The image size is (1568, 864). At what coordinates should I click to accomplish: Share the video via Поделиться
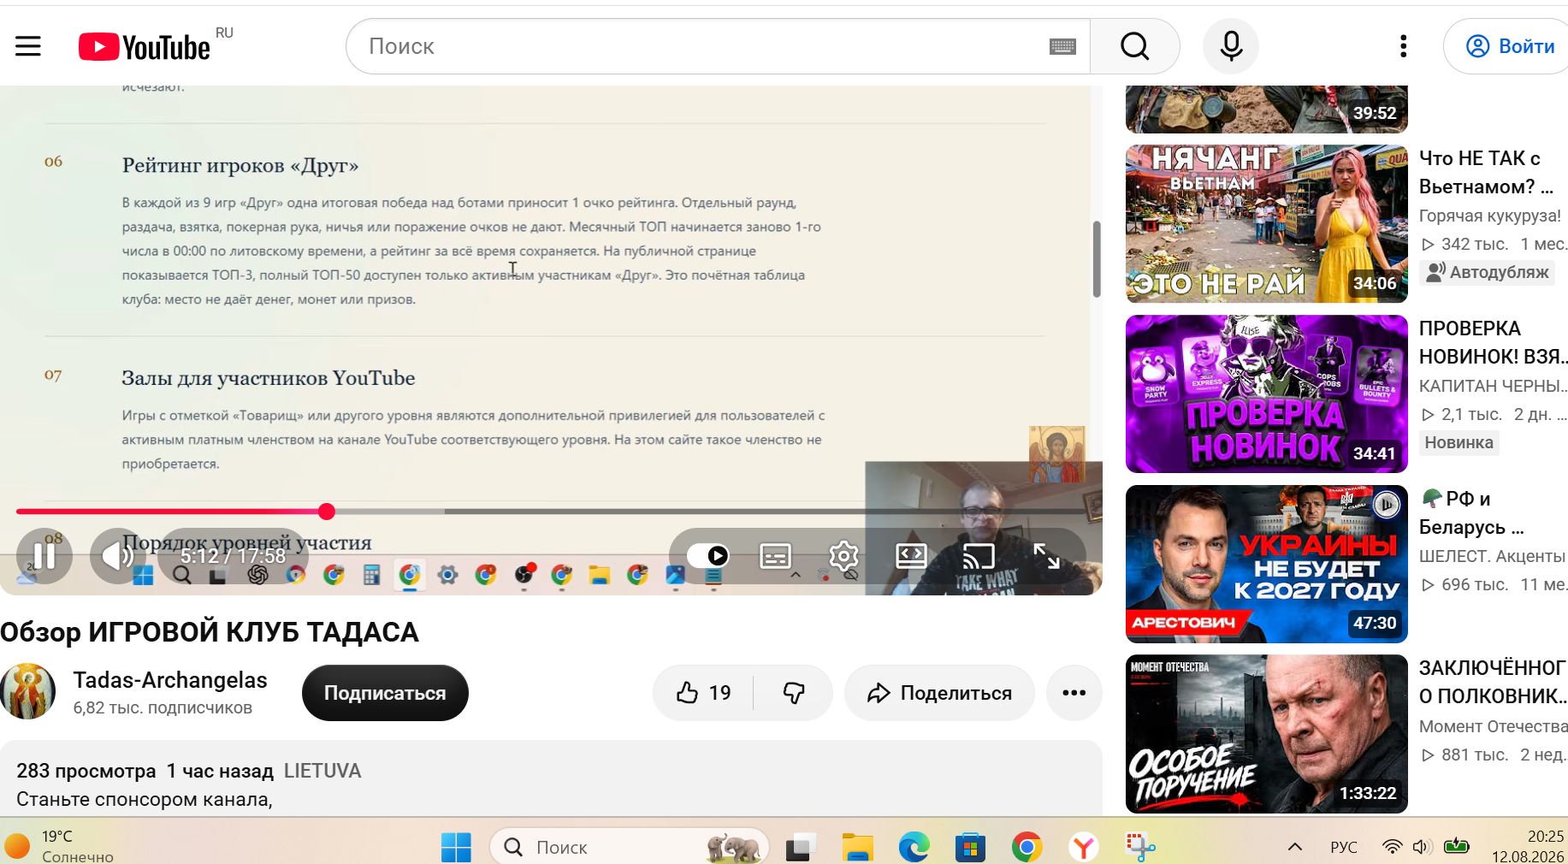pos(939,693)
